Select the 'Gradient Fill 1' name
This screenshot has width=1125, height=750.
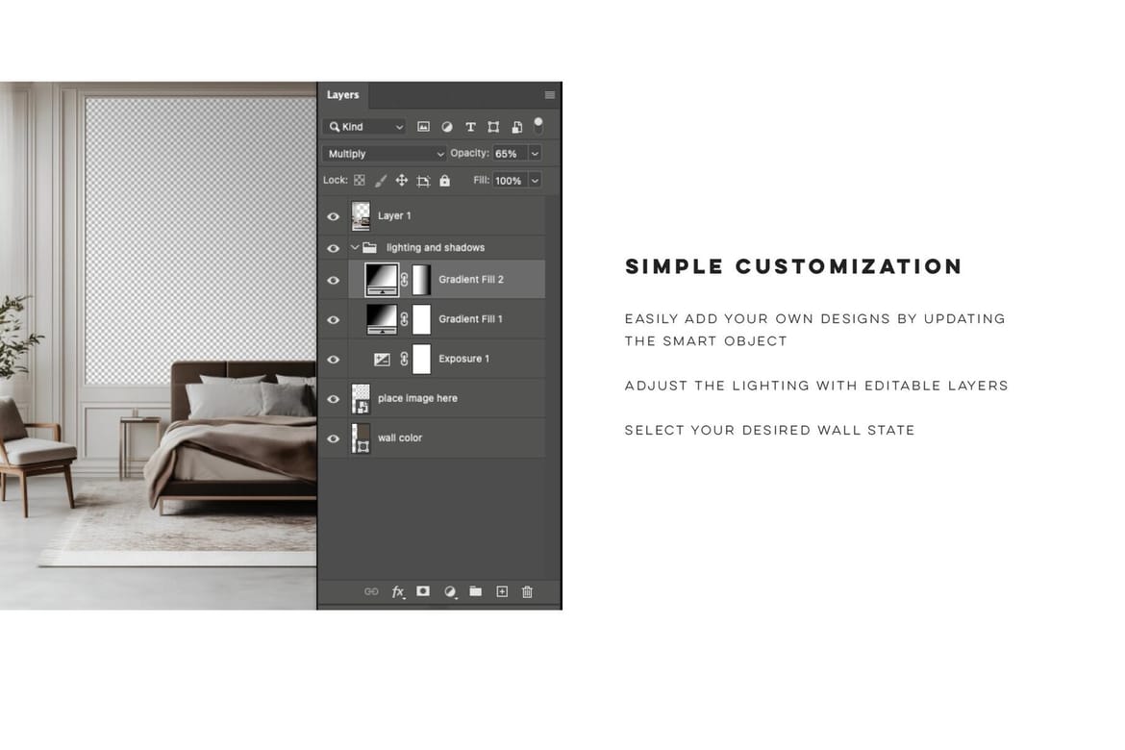click(x=470, y=318)
